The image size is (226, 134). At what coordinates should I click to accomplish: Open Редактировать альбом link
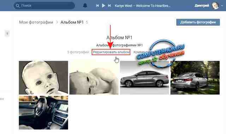tap(111, 52)
